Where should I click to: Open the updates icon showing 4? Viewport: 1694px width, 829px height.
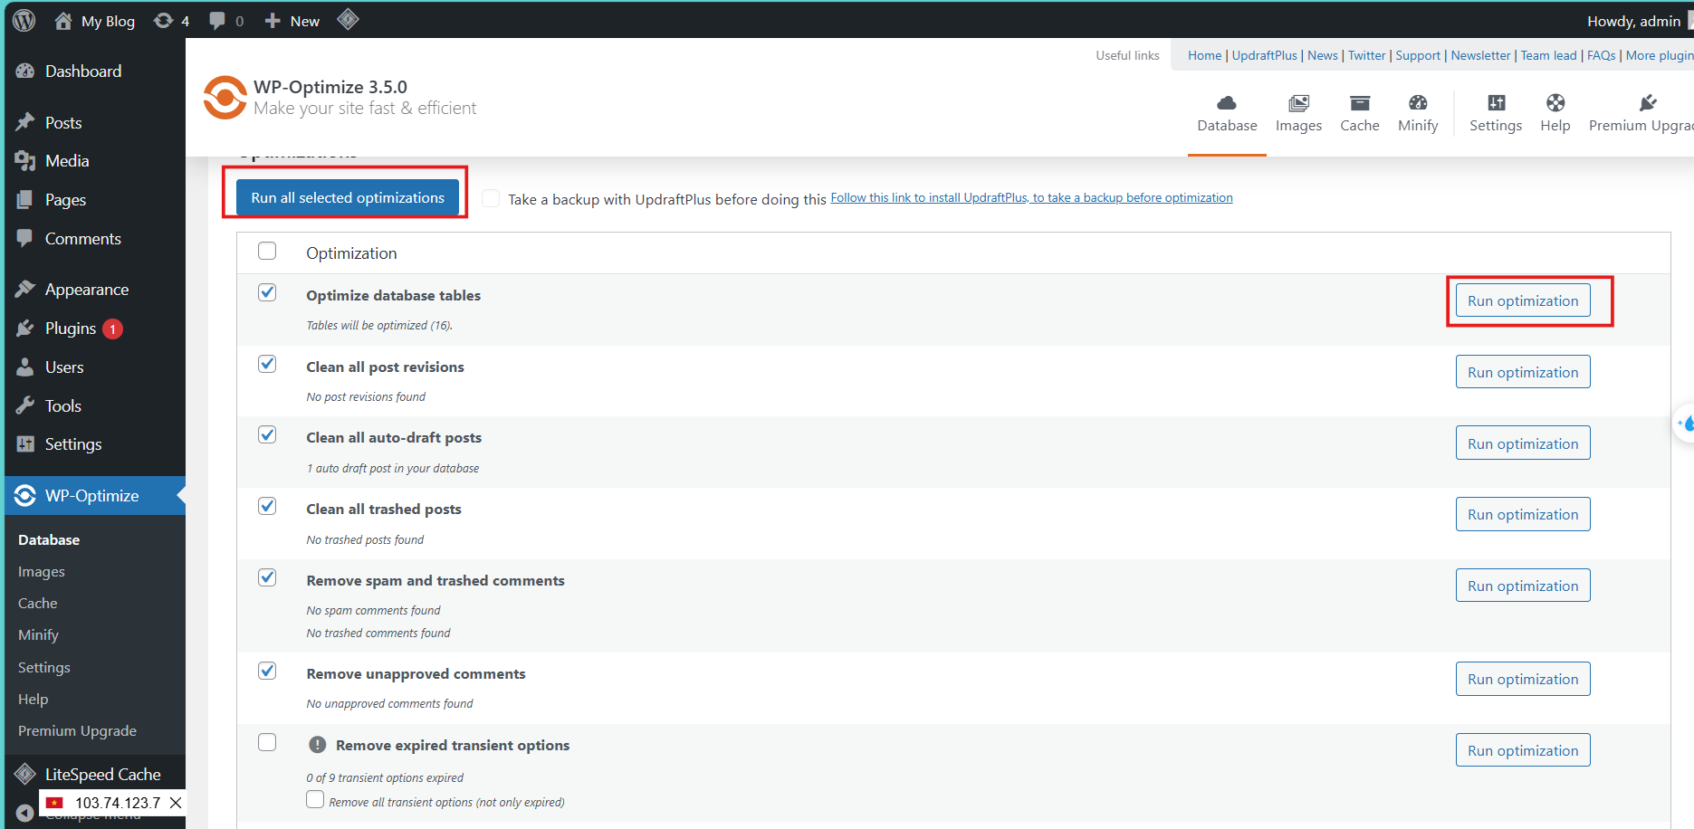163,21
